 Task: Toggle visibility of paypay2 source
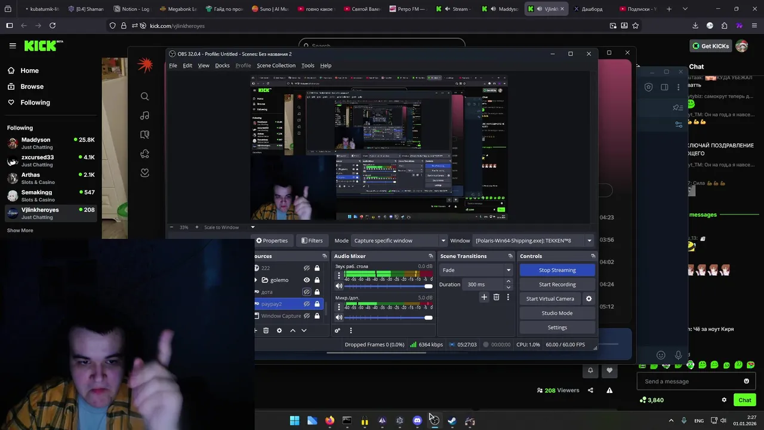[307, 304]
